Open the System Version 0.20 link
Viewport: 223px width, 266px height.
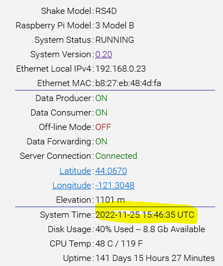click(103, 54)
